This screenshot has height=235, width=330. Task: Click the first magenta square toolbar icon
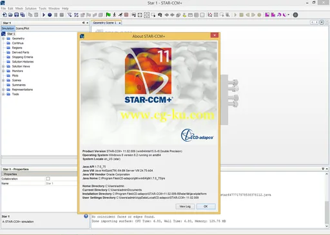point(267,15)
